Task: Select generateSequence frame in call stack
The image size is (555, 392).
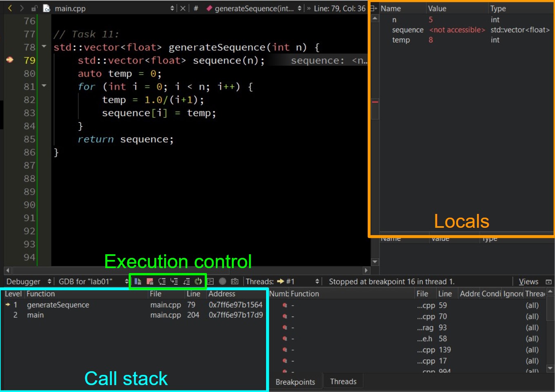Action: pos(134,305)
